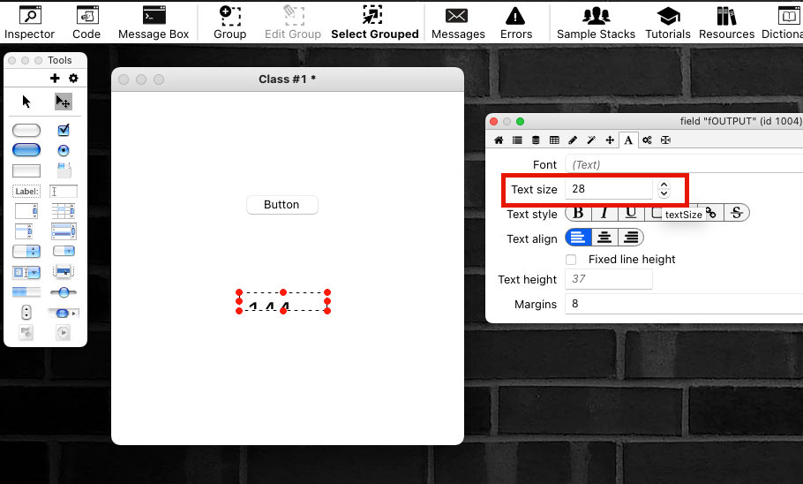The width and height of the screenshot is (803, 484).
Task: Pick the option menu control tool
Action: coord(26,251)
